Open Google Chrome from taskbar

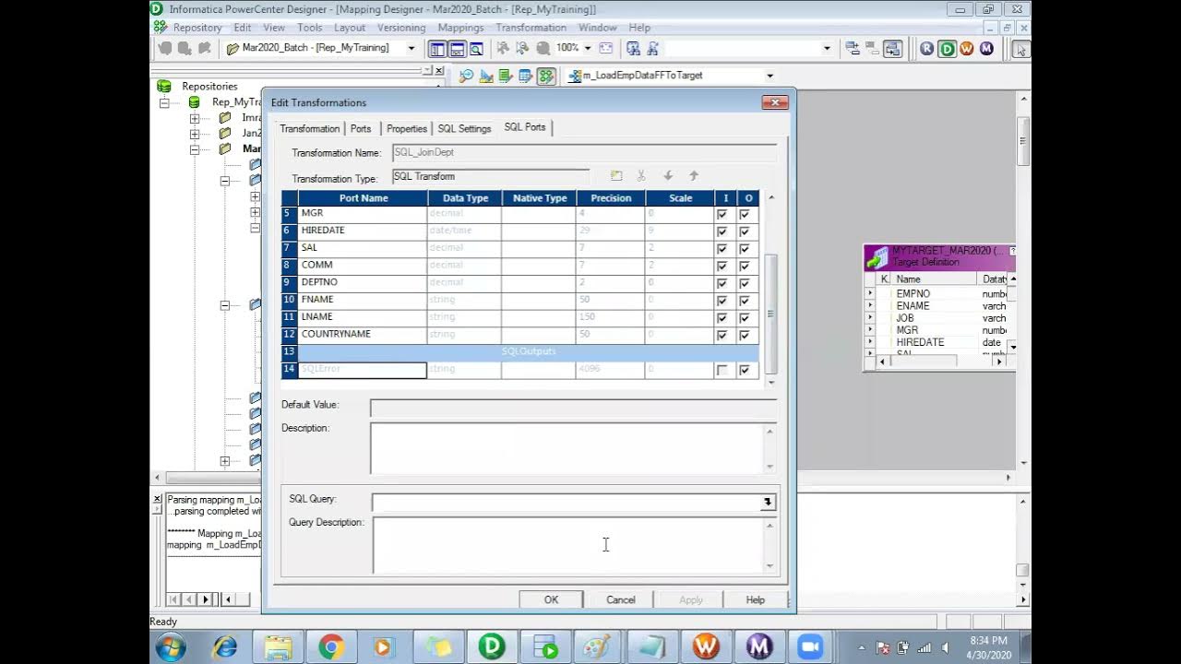point(331,647)
